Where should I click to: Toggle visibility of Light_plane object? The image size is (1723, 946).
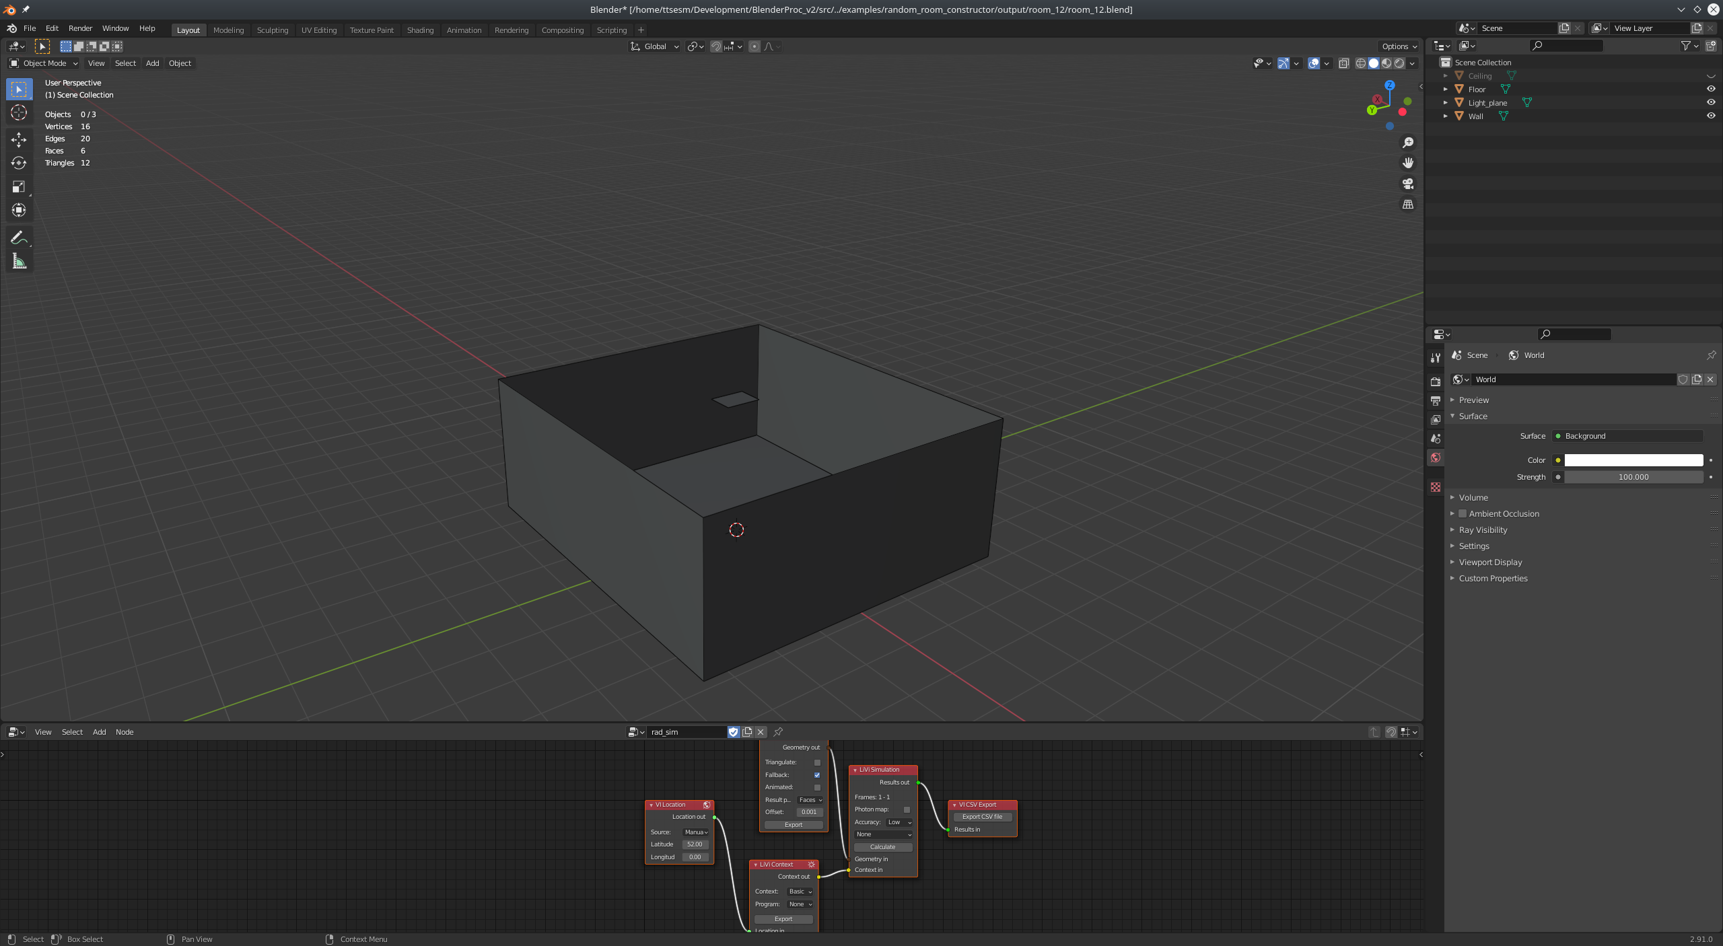(1710, 102)
